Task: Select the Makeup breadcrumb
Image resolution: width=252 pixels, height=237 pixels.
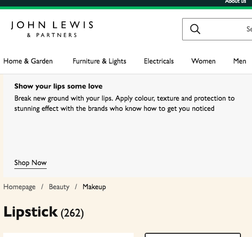Action: [x=94, y=187]
